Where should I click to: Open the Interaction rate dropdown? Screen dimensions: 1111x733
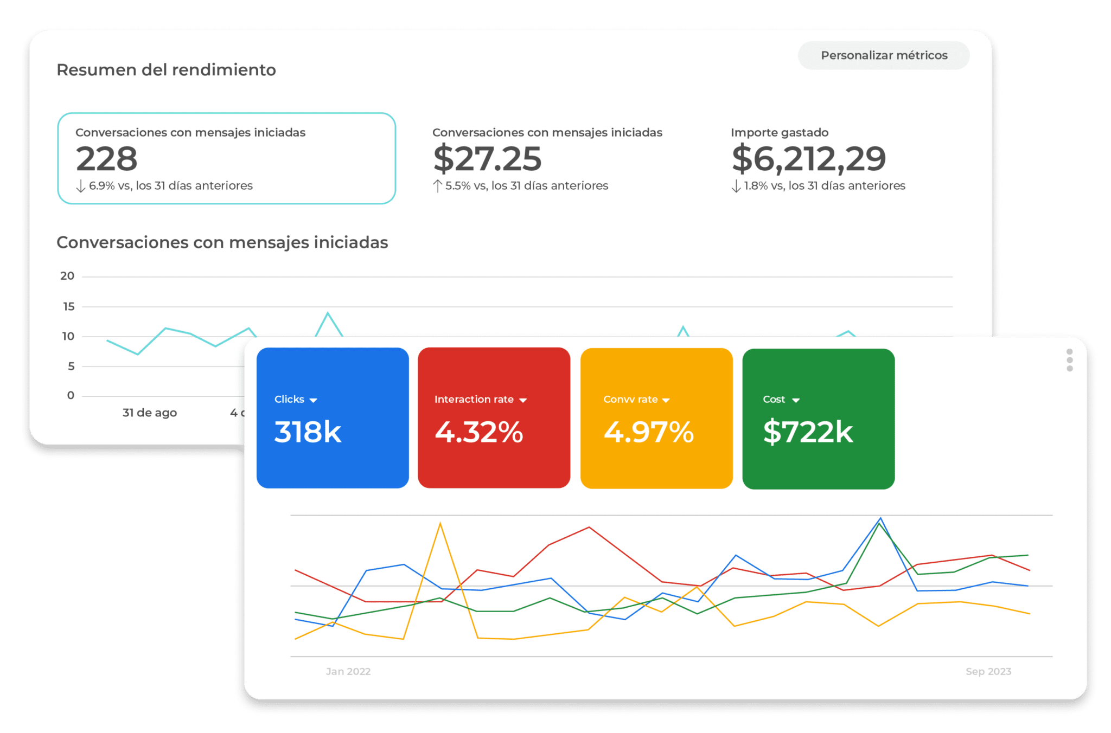[x=522, y=400]
